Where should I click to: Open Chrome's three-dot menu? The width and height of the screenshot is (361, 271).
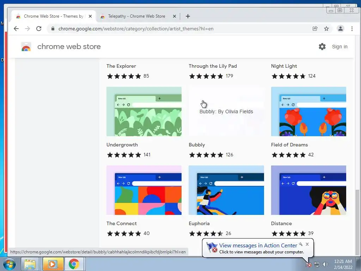(x=352, y=29)
